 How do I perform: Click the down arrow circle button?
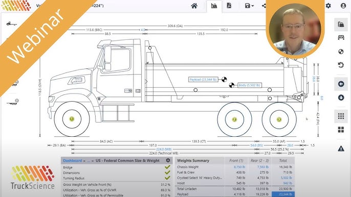[341, 97]
